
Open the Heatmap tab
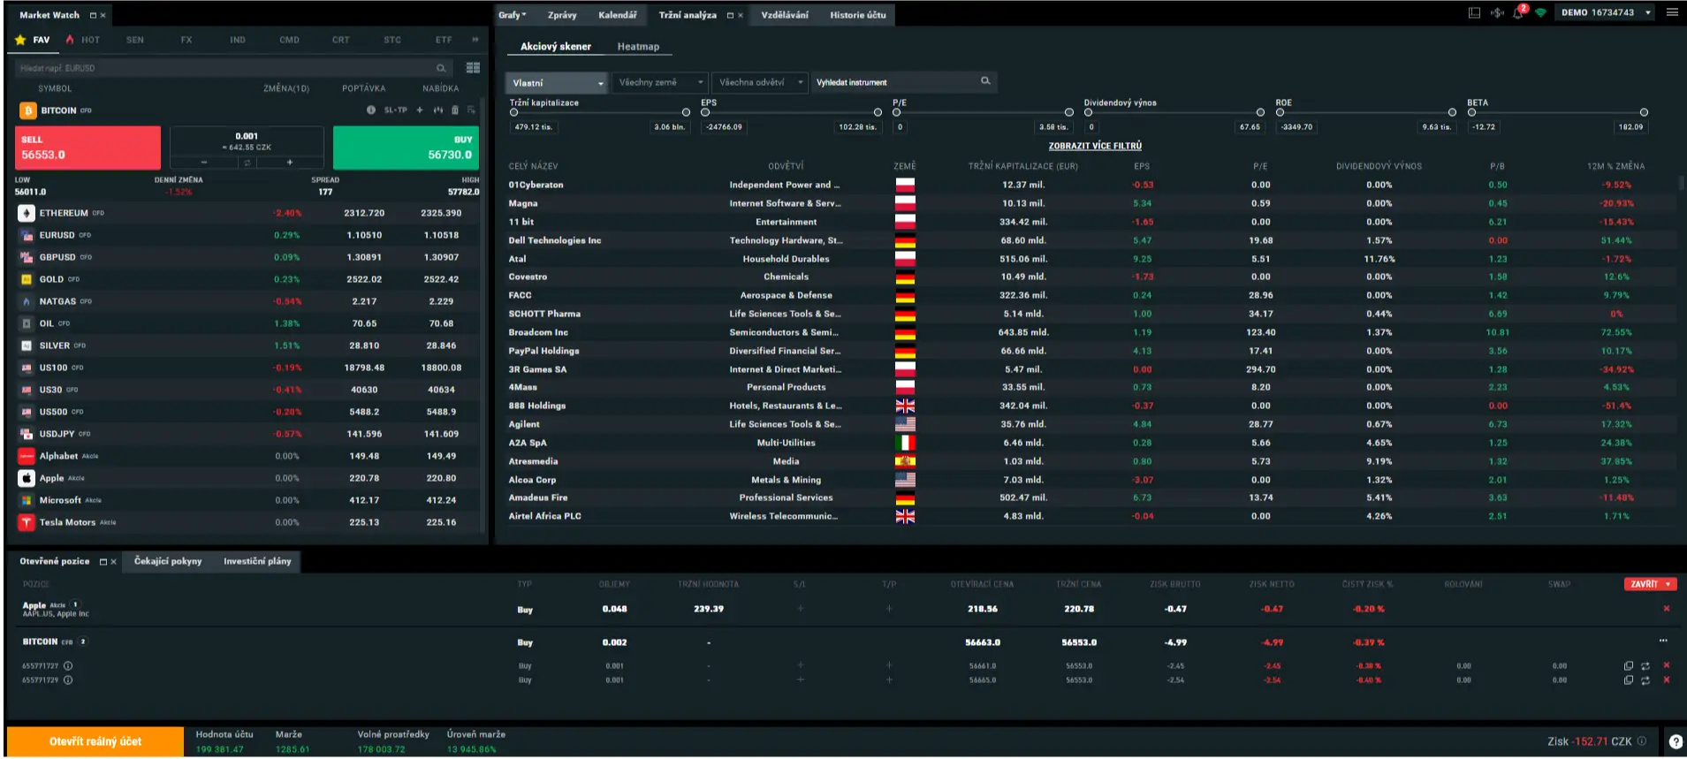tap(638, 47)
